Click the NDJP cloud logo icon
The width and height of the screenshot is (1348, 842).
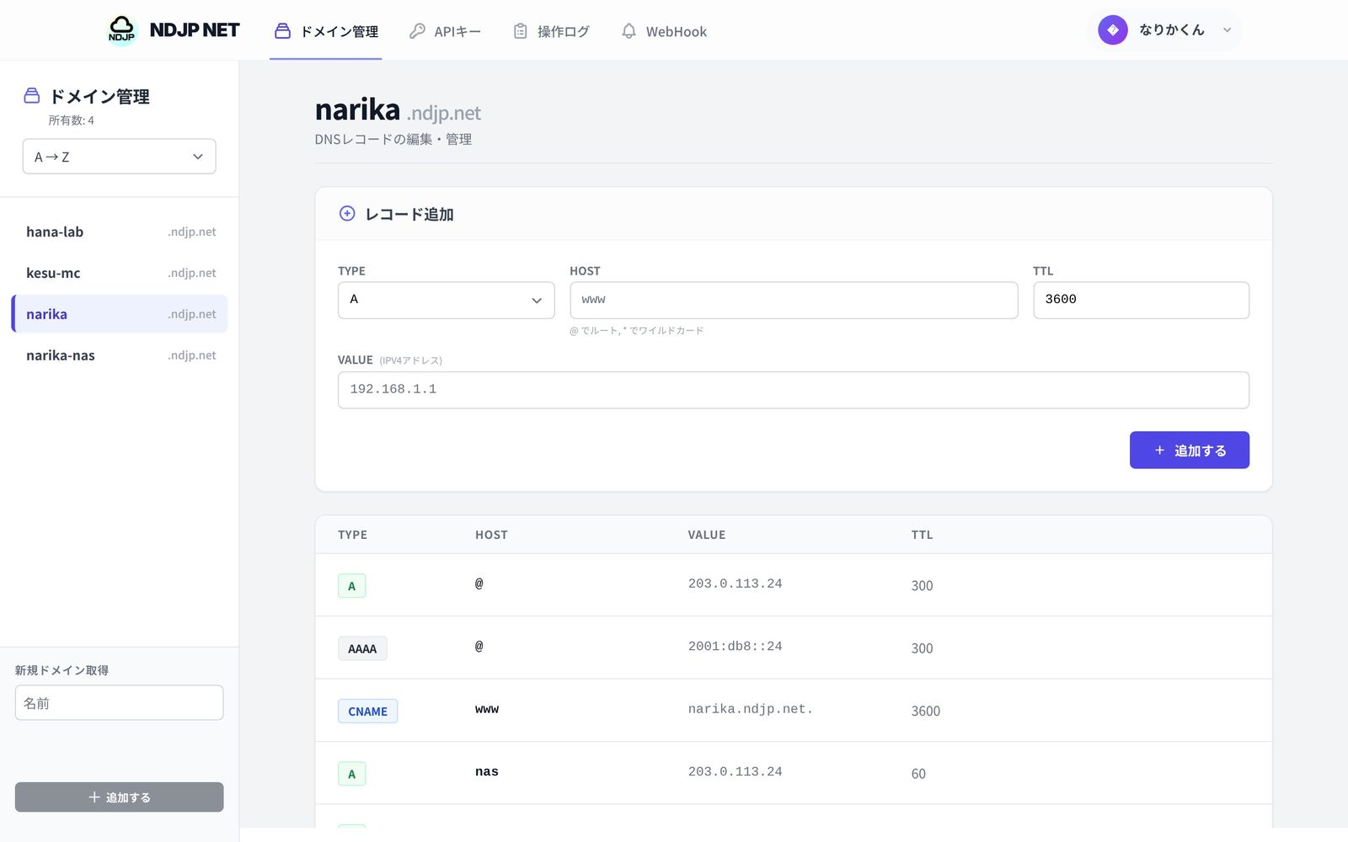122,29
